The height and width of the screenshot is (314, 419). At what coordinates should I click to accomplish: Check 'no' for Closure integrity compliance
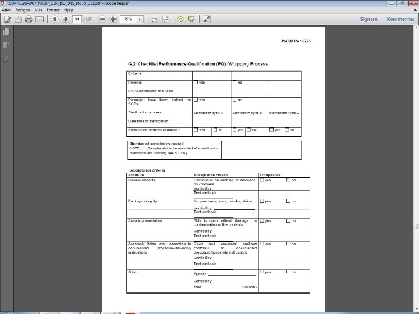click(x=288, y=180)
